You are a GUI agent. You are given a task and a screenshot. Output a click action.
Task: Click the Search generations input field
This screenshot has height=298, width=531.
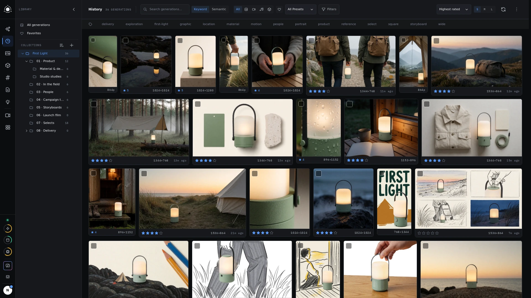pos(165,9)
